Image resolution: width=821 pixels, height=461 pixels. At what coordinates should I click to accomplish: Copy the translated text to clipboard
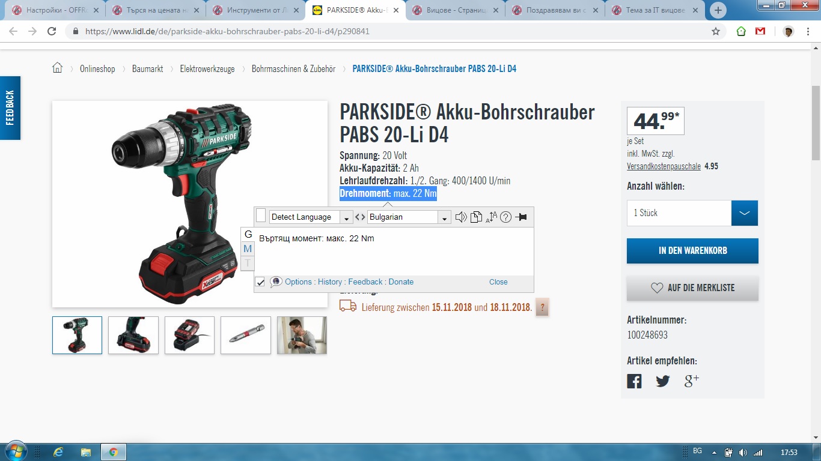click(476, 217)
